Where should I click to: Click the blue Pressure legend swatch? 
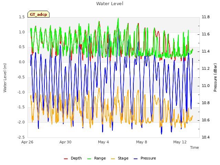(136, 159)
